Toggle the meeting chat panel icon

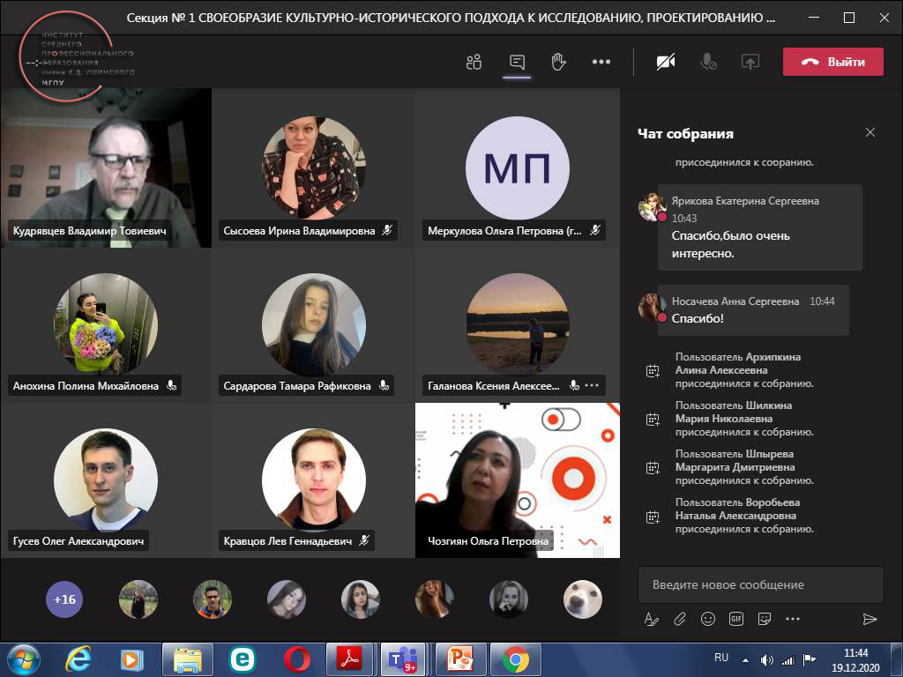(x=517, y=62)
